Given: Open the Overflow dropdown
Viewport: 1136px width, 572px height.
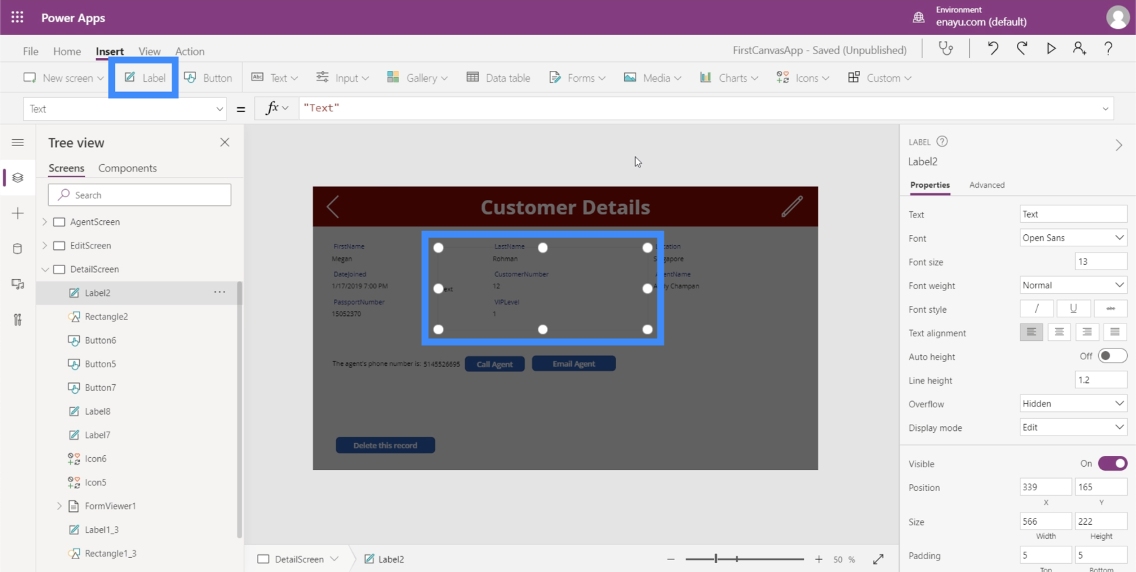Looking at the screenshot, I should pyautogui.click(x=1073, y=403).
